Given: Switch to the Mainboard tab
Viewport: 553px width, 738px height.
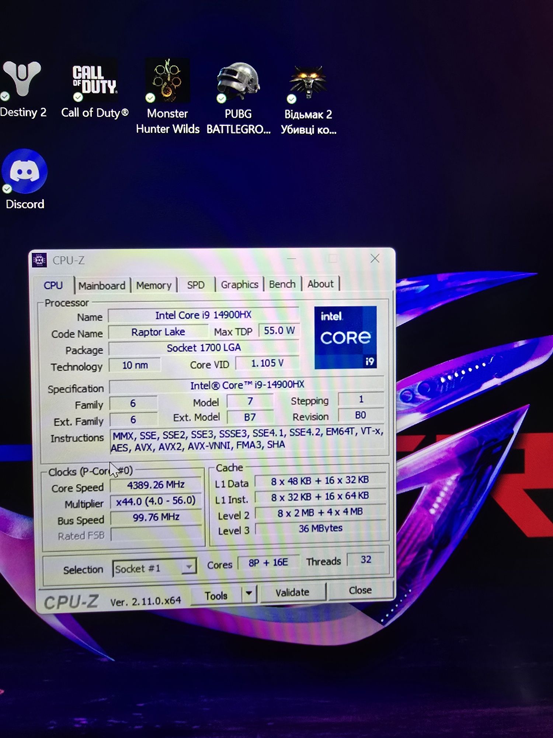Looking at the screenshot, I should tap(102, 286).
